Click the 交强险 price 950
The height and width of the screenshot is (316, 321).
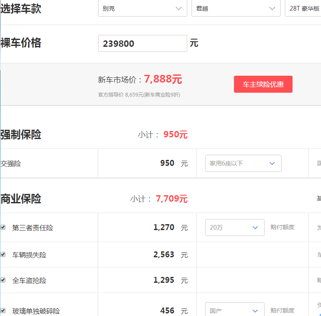coord(167,163)
